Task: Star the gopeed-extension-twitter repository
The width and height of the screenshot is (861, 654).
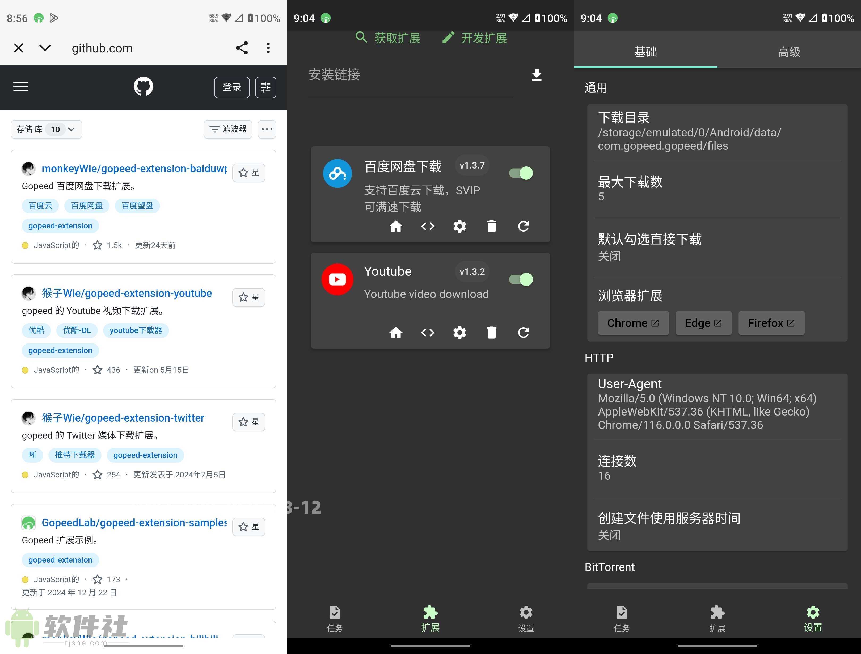Action: [249, 422]
